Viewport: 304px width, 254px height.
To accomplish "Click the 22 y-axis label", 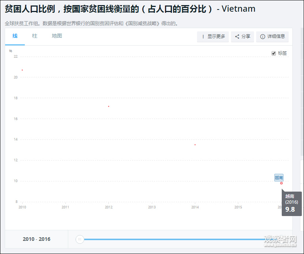I will tap(16, 57).
